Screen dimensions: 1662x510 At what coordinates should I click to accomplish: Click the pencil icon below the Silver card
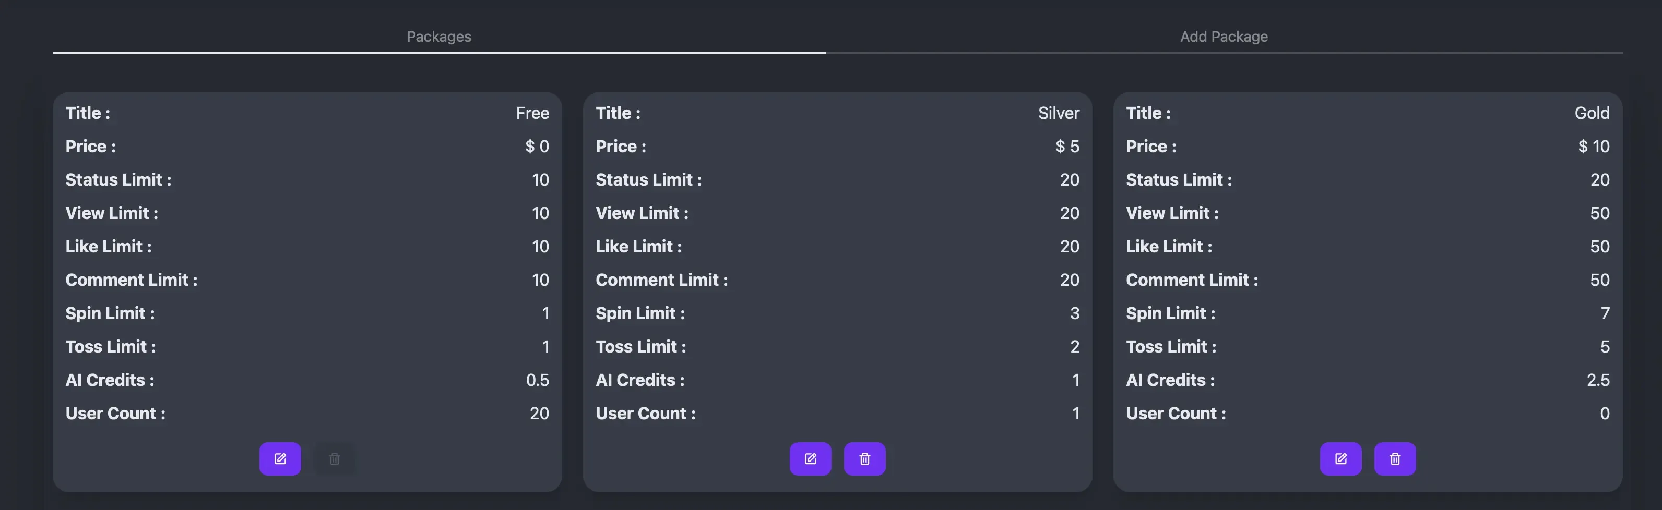(810, 458)
